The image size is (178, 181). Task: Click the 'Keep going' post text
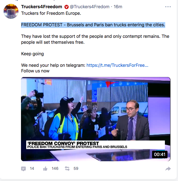coord(32,54)
